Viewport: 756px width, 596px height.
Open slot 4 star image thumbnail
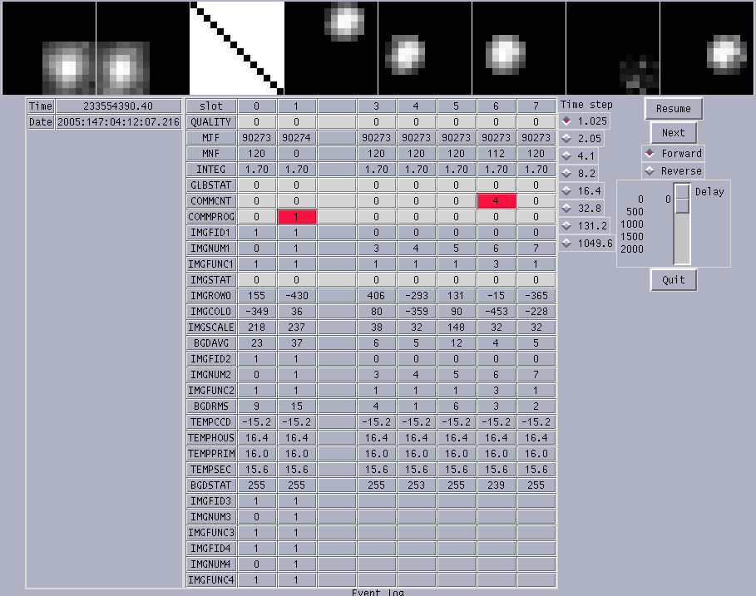tap(425, 47)
